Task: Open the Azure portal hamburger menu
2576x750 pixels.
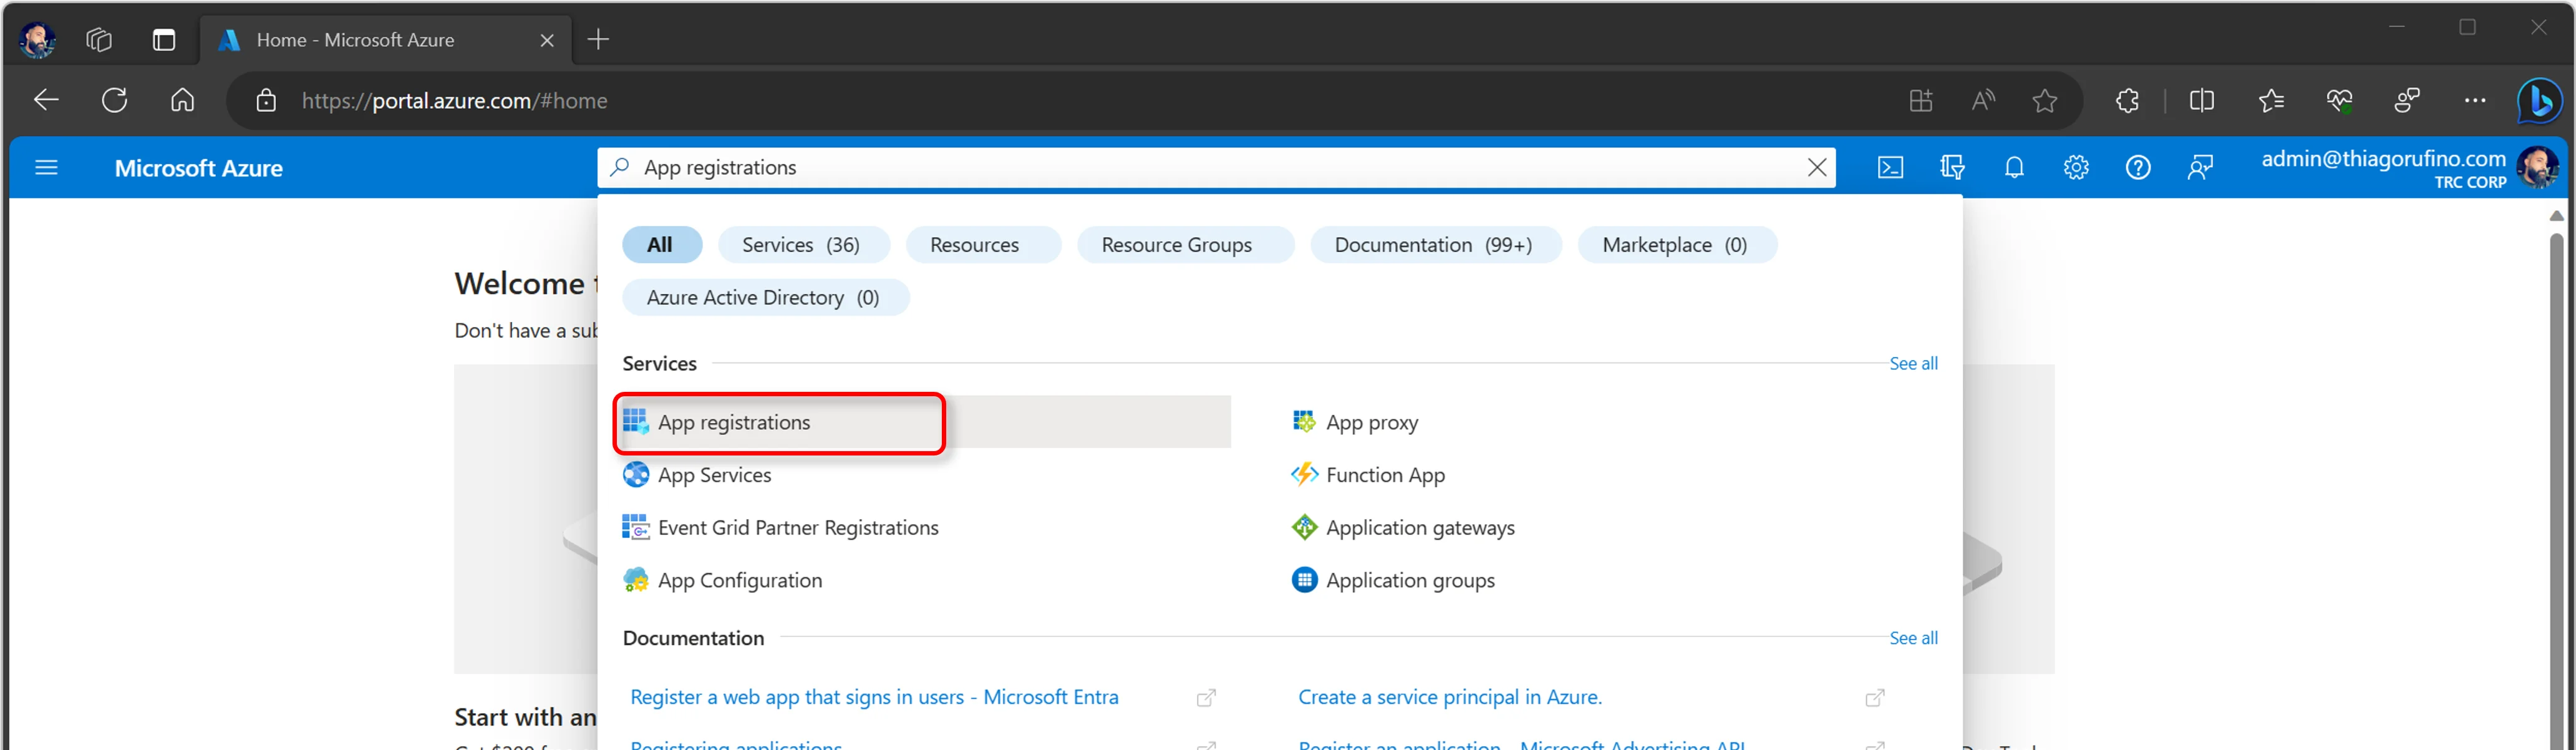Action: pos(46,167)
